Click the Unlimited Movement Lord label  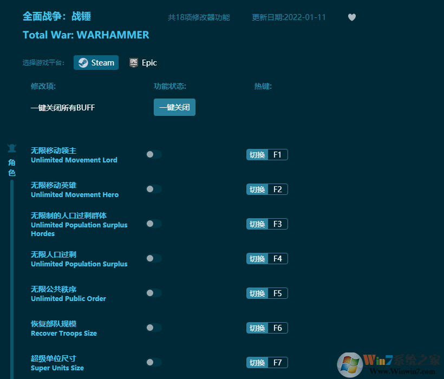(74, 160)
